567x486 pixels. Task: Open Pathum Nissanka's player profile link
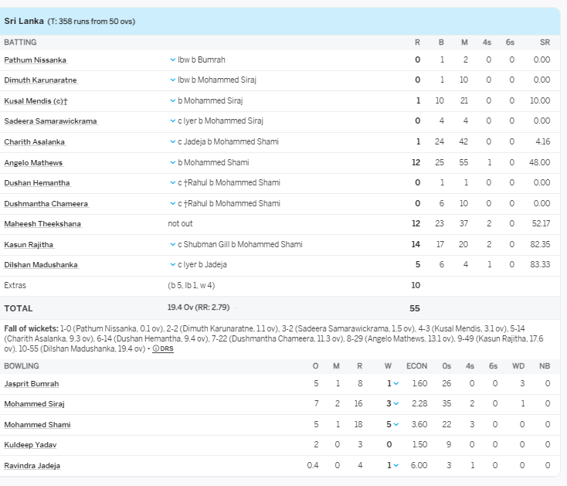coord(35,59)
